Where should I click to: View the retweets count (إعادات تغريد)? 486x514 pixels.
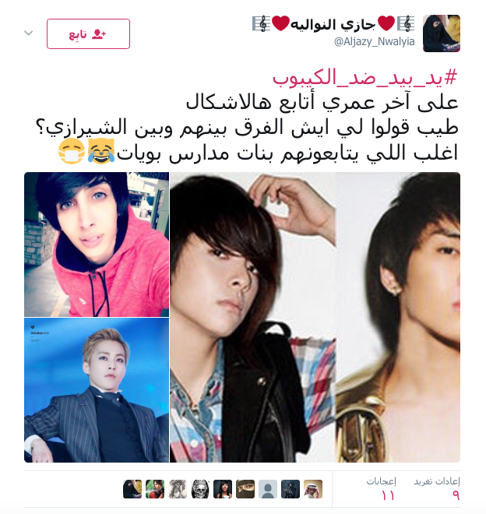pos(437,488)
